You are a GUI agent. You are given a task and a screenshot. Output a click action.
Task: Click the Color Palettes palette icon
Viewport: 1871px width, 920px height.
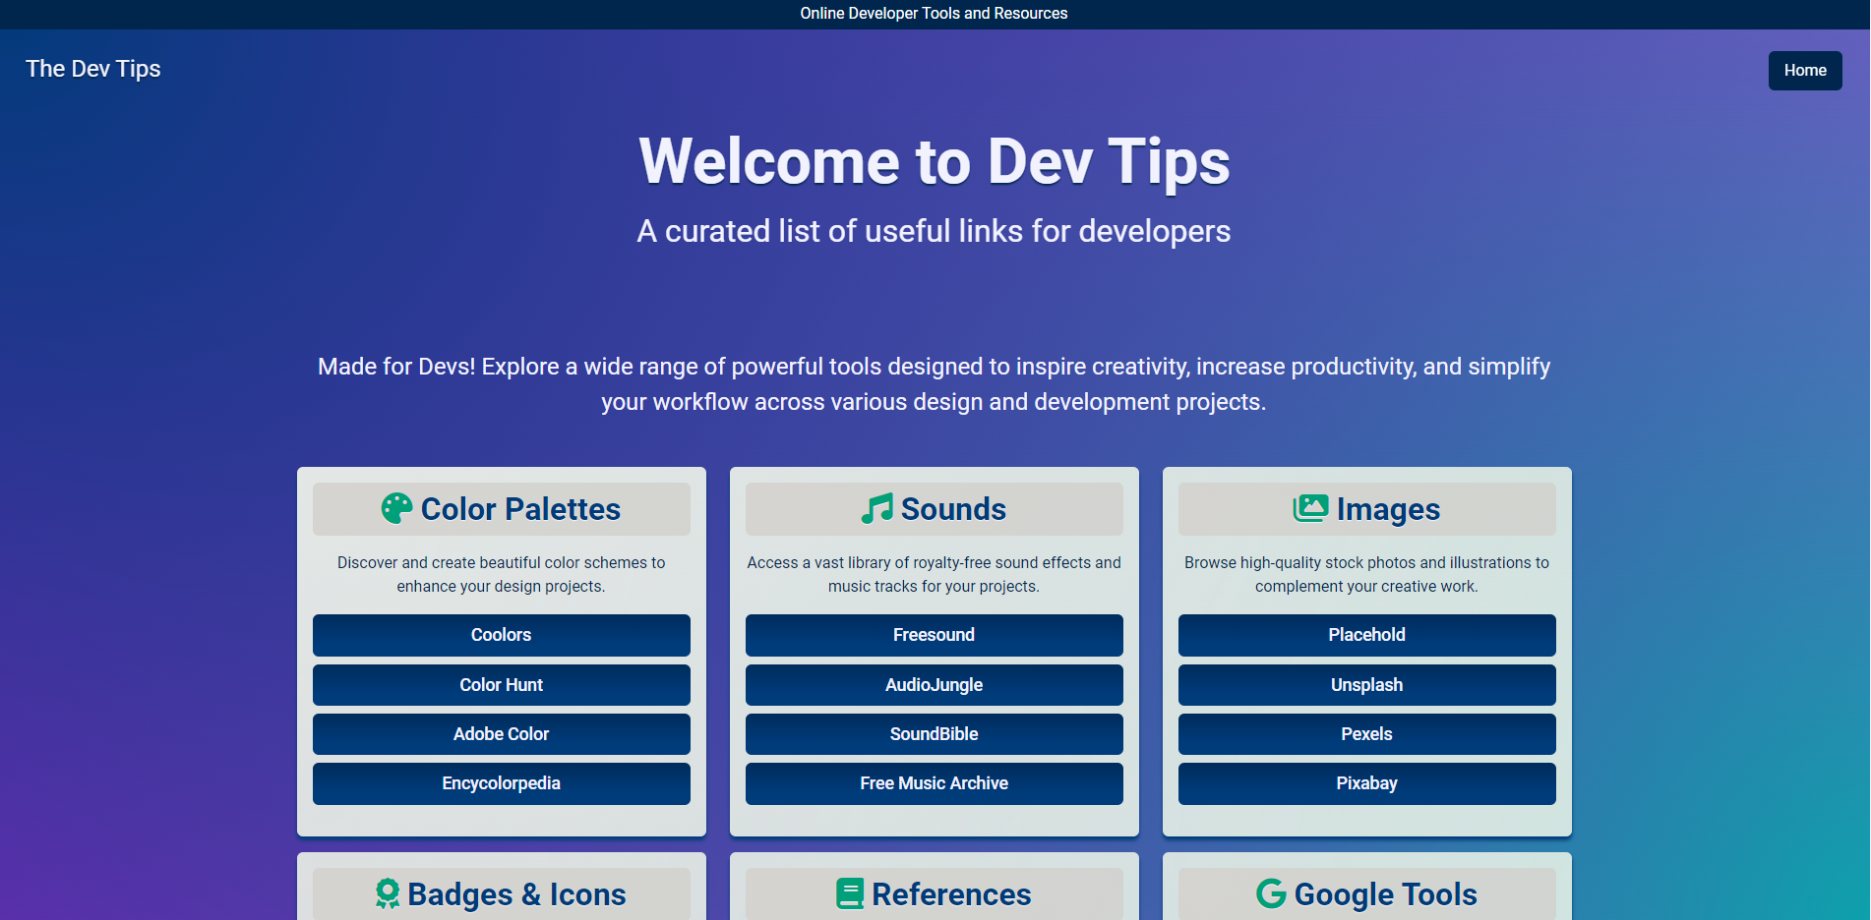396,508
